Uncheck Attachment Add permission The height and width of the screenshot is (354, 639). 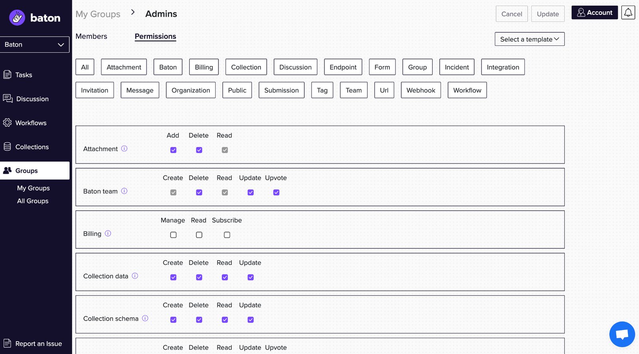click(x=173, y=150)
